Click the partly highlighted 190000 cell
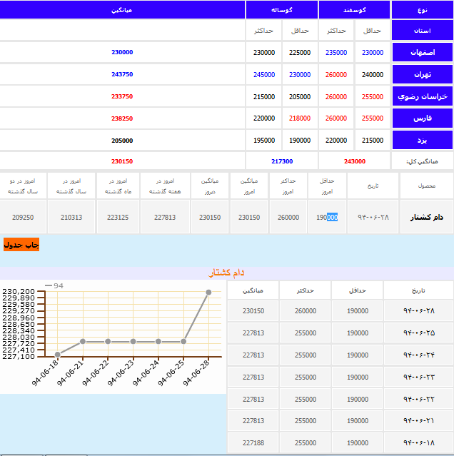This screenshot has height=456, width=454. point(327,217)
